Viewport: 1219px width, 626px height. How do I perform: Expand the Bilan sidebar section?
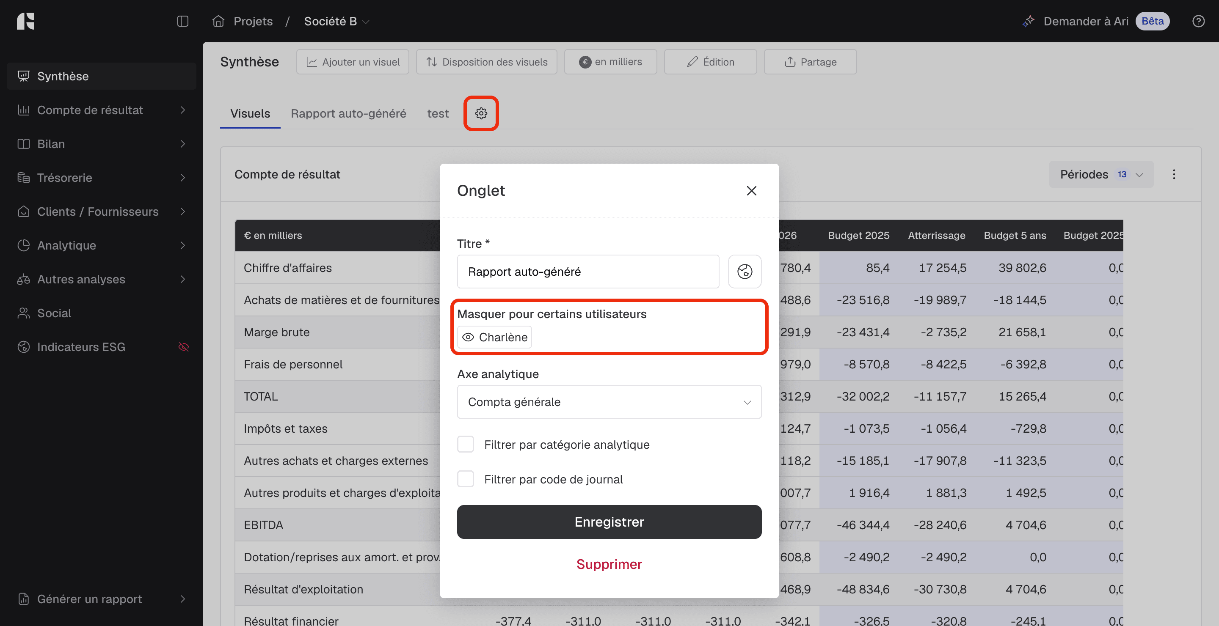183,144
